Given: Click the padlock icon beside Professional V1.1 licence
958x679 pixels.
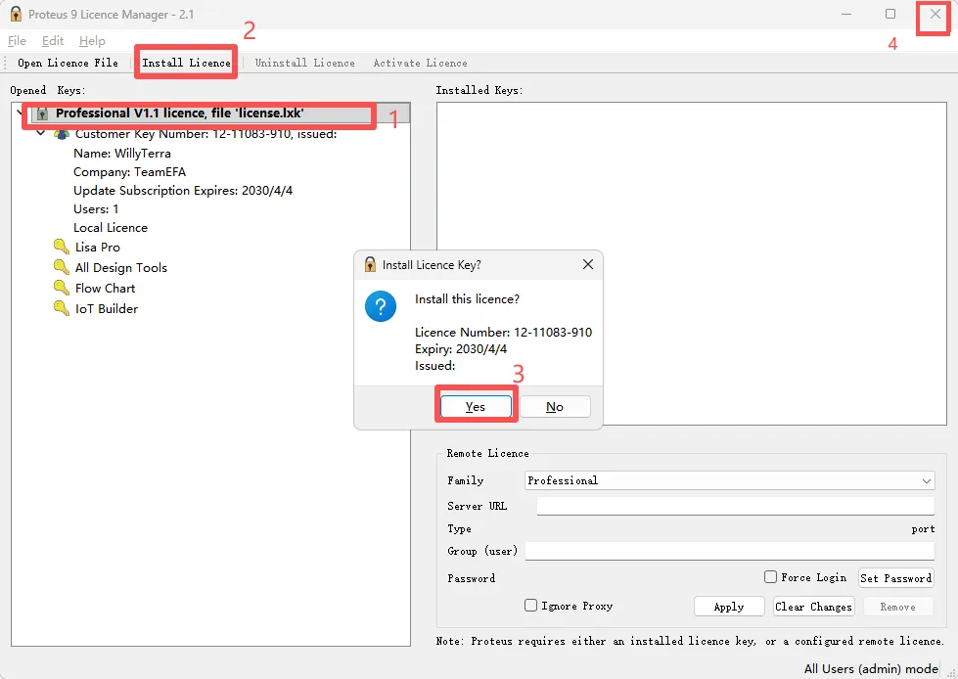Looking at the screenshot, I should coord(42,113).
